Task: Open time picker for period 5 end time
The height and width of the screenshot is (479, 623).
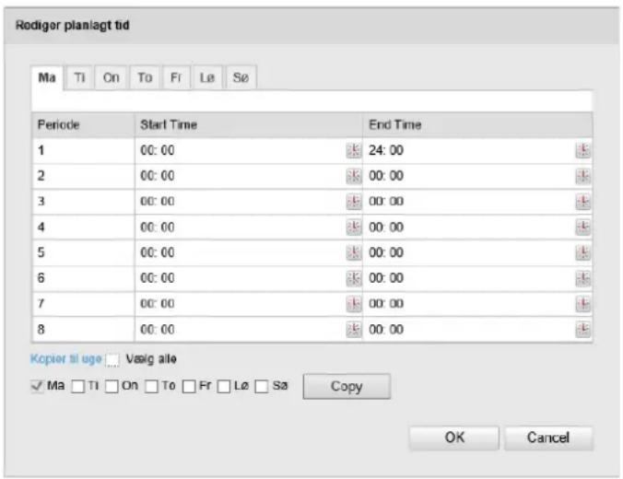Action: pos(582,252)
